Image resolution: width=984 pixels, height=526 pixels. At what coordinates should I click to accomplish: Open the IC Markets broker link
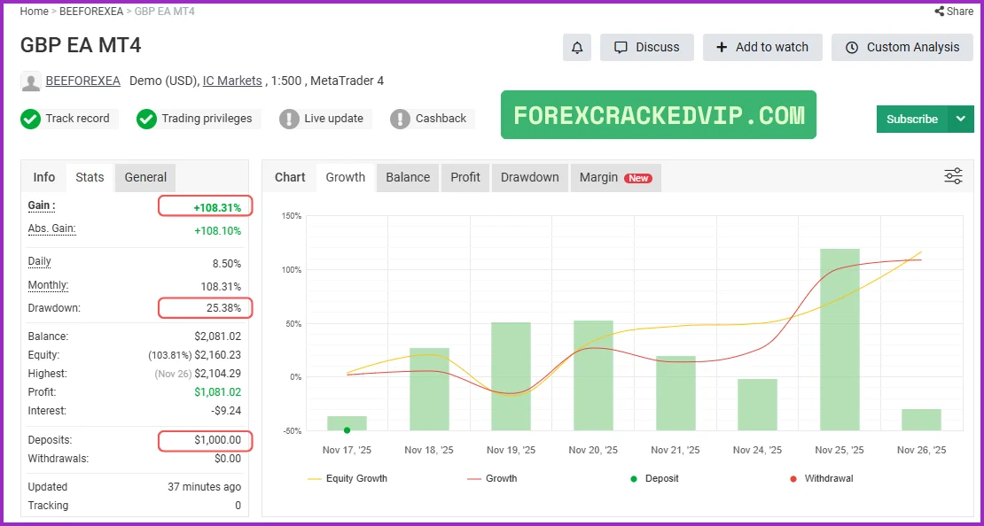232,81
